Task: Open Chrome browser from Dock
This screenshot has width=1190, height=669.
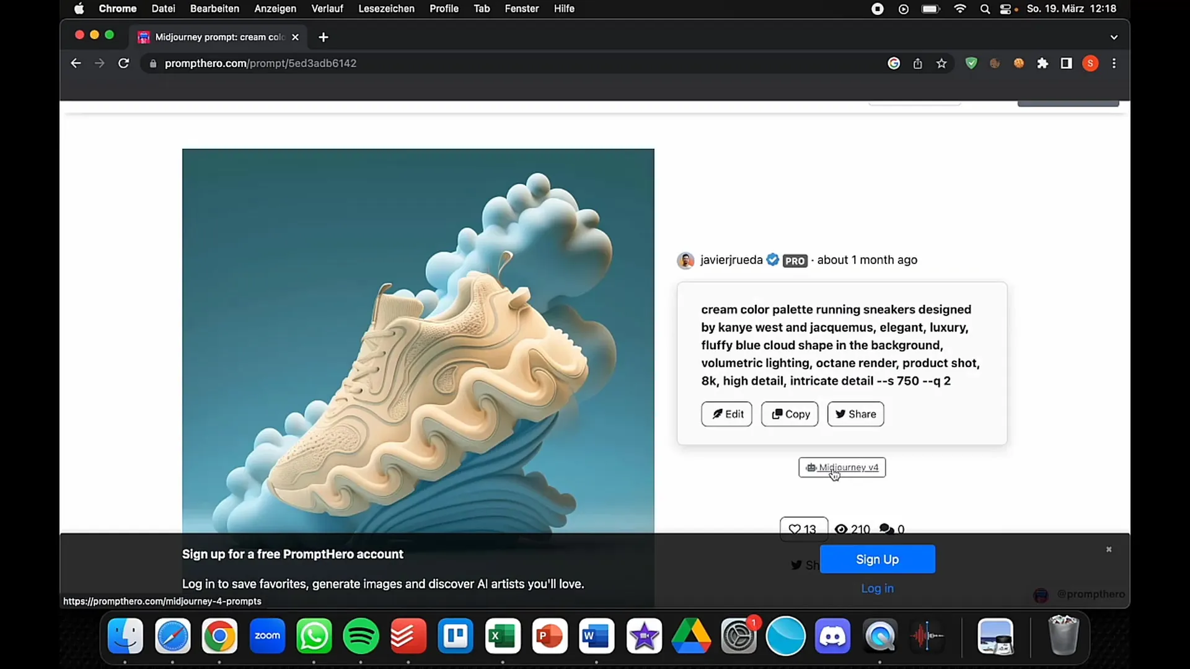Action: (x=220, y=636)
